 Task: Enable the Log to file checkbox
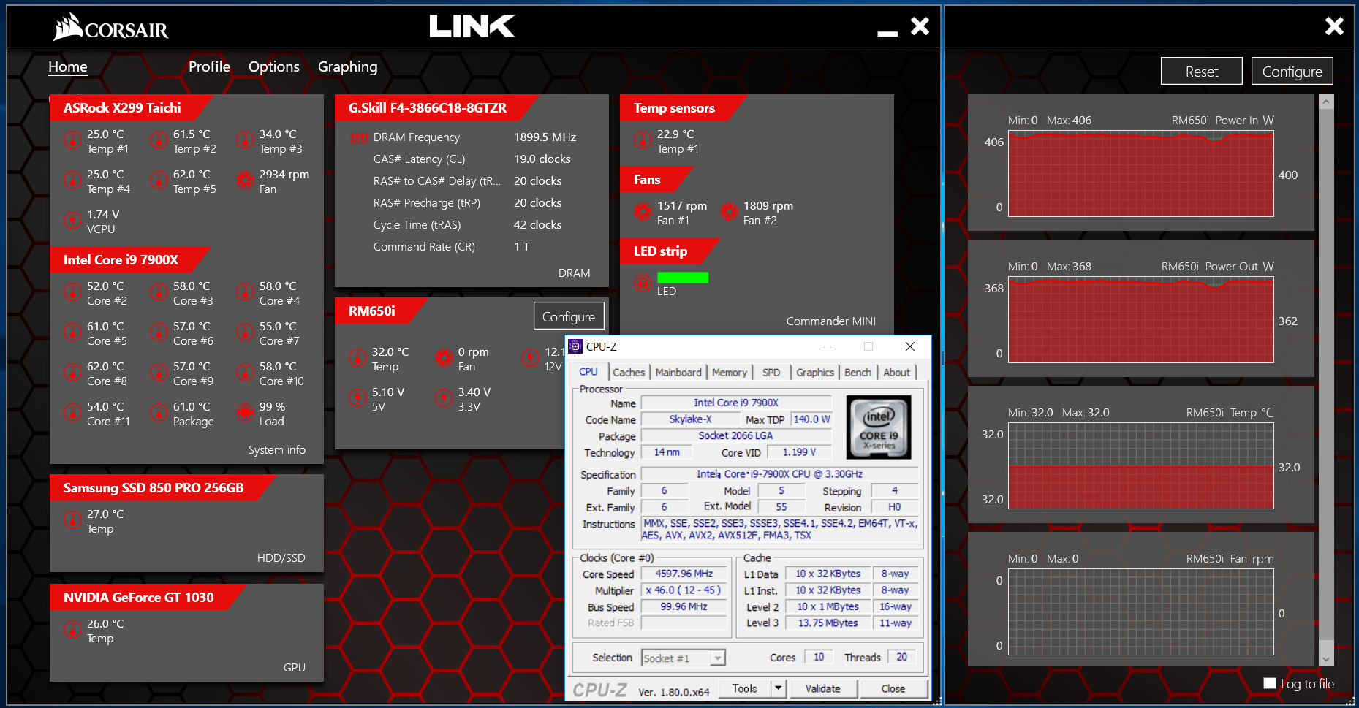tap(1270, 683)
